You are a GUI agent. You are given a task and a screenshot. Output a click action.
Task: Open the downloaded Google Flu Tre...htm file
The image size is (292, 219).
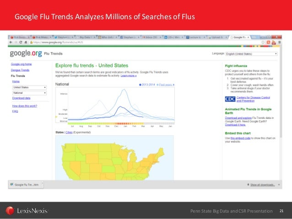[x=25, y=185]
